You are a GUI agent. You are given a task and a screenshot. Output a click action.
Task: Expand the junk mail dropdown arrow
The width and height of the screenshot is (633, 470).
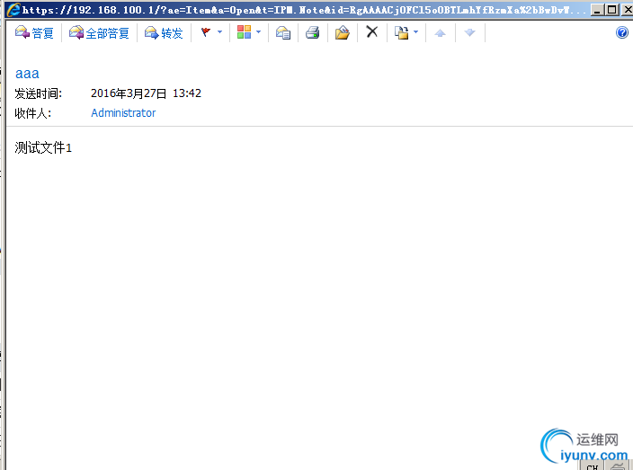coord(415,31)
